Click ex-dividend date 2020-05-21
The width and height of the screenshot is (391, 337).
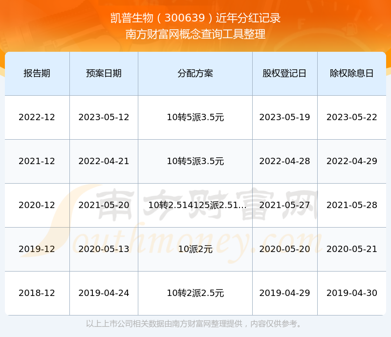pos(351,249)
